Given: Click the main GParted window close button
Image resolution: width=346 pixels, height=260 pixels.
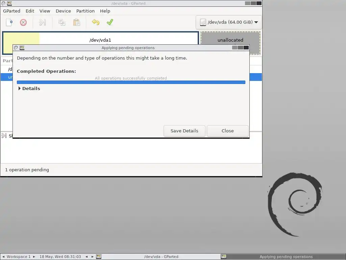Looking at the screenshot, I should pos(259,3).
